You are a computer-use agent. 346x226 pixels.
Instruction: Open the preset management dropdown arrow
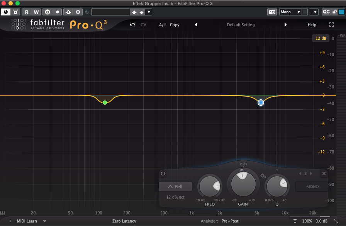pos(149,12)
